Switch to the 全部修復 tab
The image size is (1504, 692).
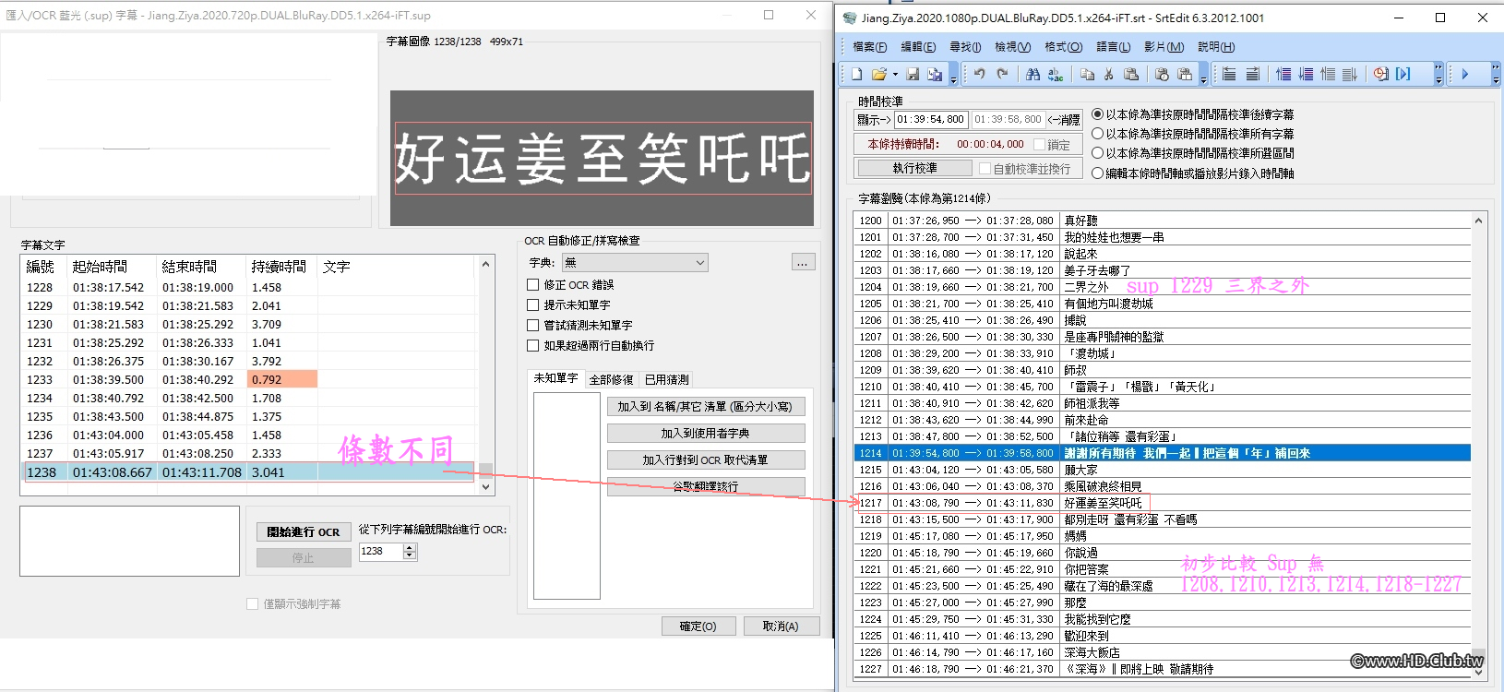pos(612,379)
